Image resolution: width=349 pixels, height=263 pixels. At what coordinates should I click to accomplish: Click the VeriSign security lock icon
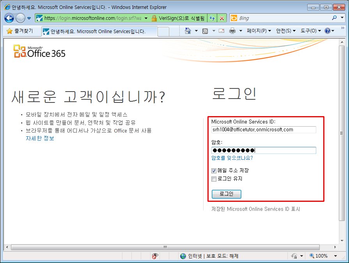coord(154,18)
